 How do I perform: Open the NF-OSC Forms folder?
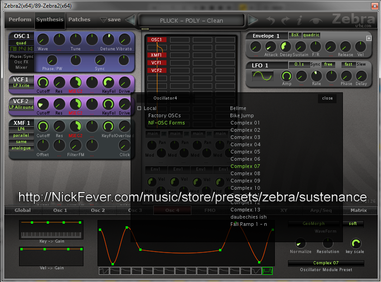pyautogui.click(x=166, y=123)
